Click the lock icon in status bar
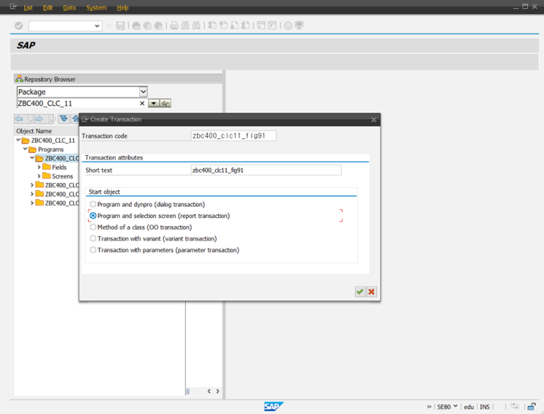Screen dimensions: 544x414 point(532,407)
